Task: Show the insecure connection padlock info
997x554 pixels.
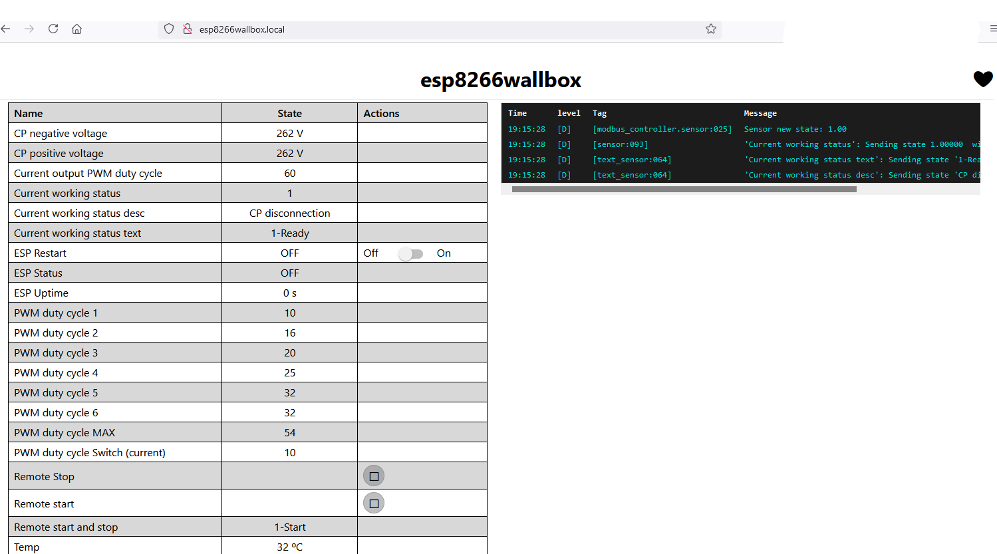Action: [188, 29]
